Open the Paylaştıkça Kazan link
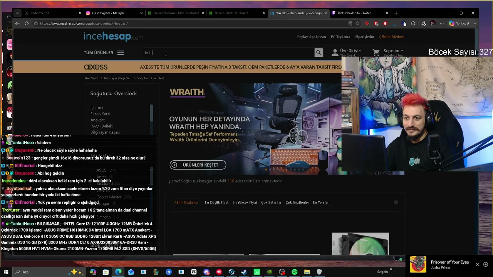The image size is (493, 277). coord(312,37)
